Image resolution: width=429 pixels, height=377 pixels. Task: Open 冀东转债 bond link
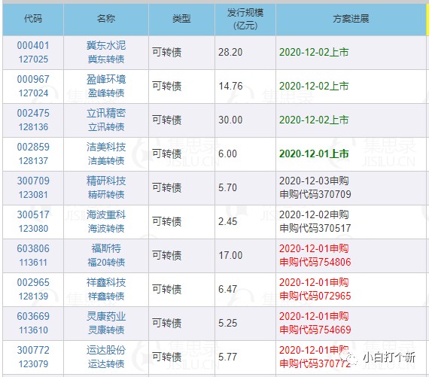coord(106,59)
